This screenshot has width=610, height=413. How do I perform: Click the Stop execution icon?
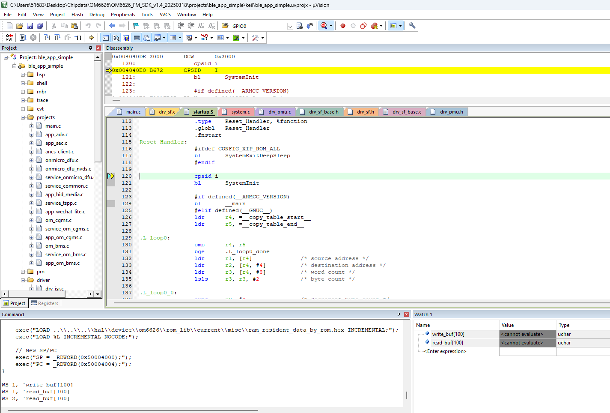coord(33,38)
